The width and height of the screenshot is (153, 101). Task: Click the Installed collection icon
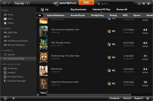click(x=5, y=73)
